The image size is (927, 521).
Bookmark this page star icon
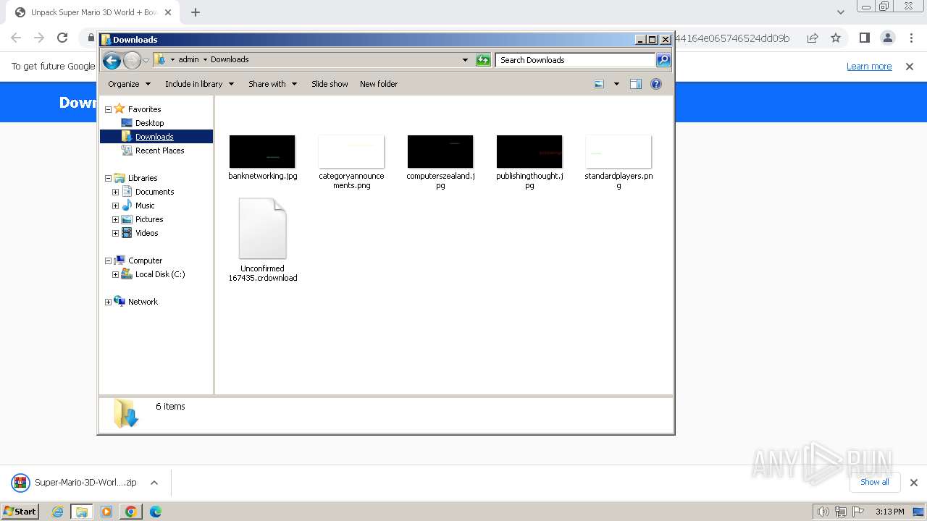point(836,38)
